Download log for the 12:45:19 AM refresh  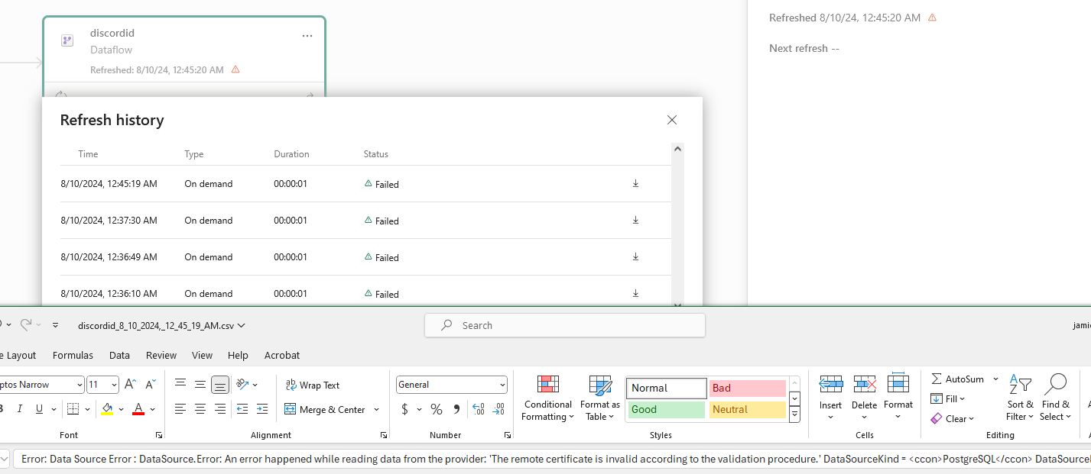pyautogui.click(x=635, y=183)
